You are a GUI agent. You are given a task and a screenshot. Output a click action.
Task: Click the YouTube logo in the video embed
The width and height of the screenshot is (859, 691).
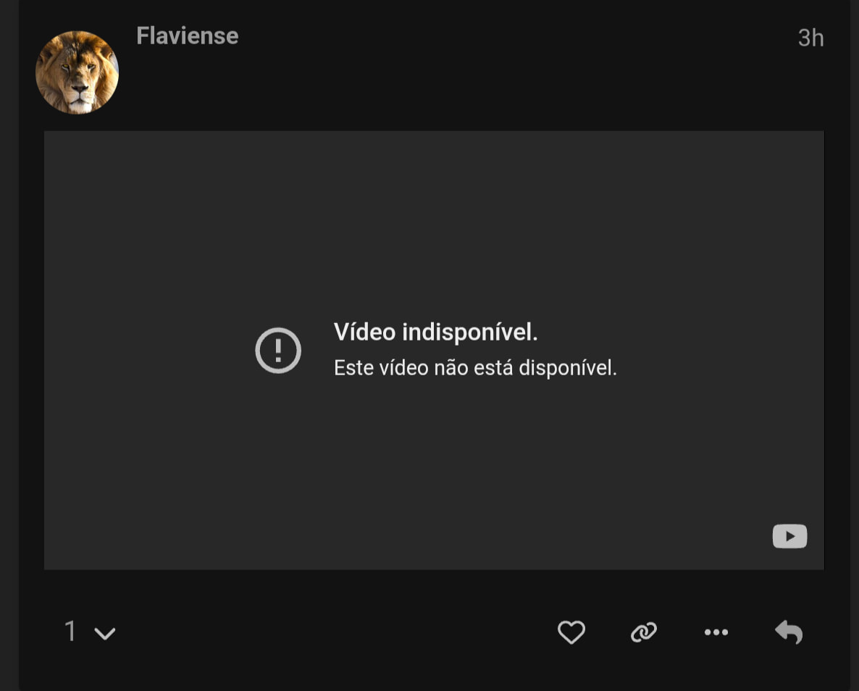(x=789, y=537)
